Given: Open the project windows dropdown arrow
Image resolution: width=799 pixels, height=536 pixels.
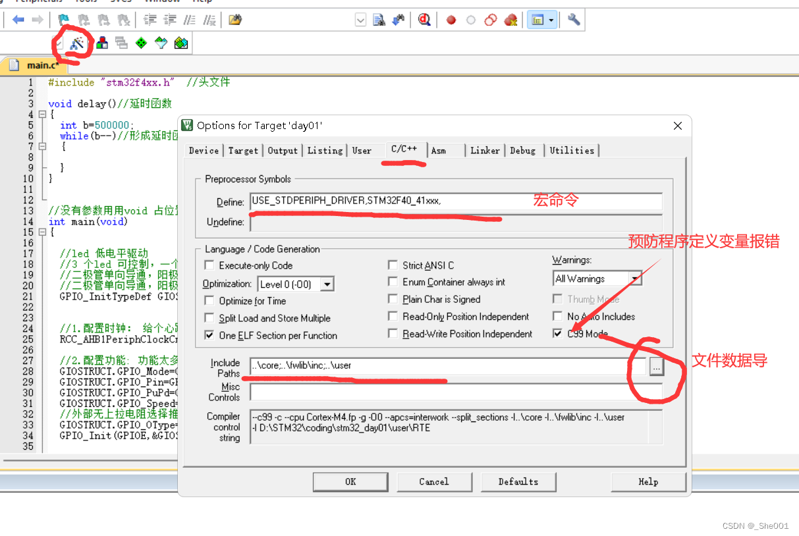Looking at the screenshot, I should click(551, 20).
